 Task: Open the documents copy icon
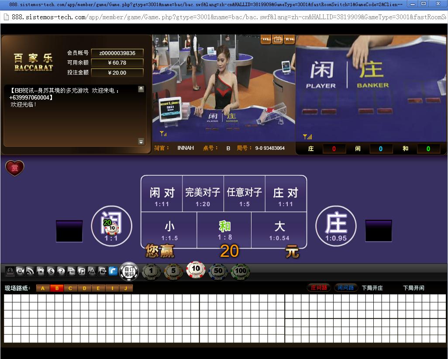click(x=72, y=271)
